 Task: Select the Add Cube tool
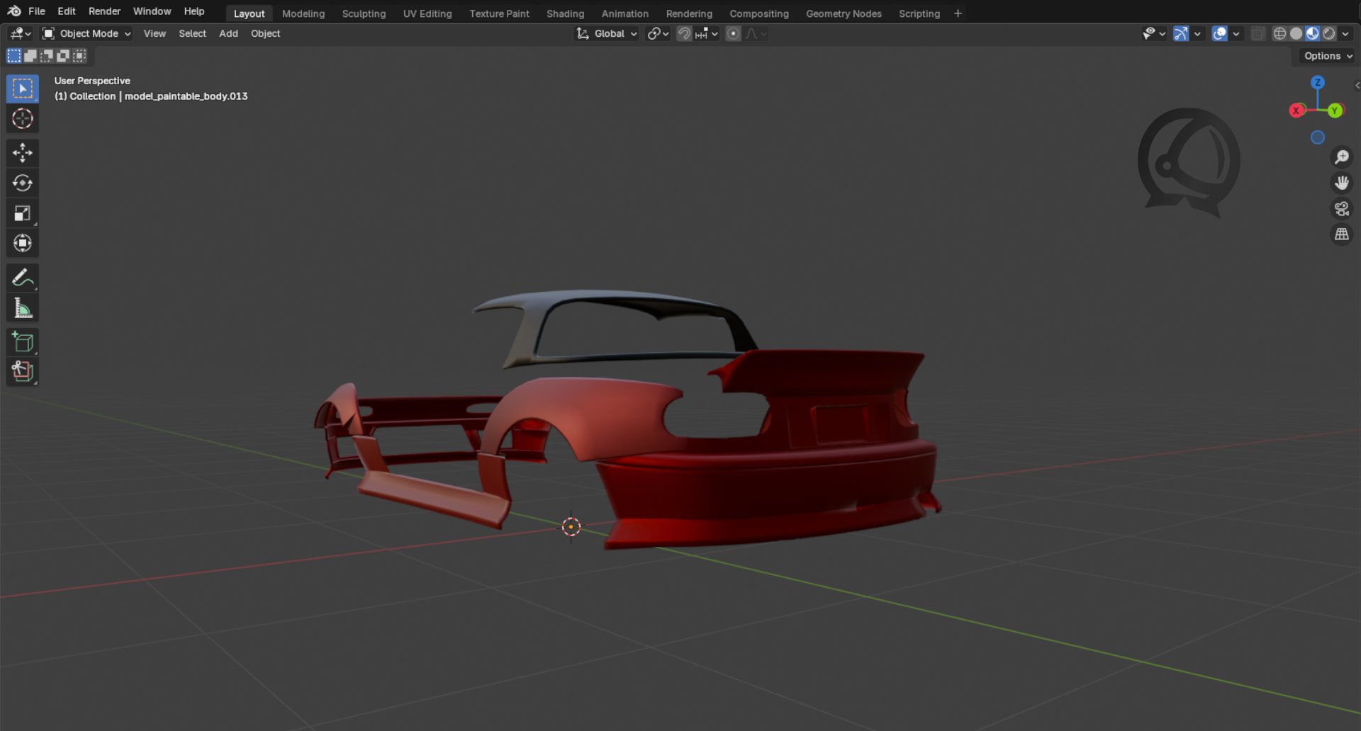[x=23, y=342]
